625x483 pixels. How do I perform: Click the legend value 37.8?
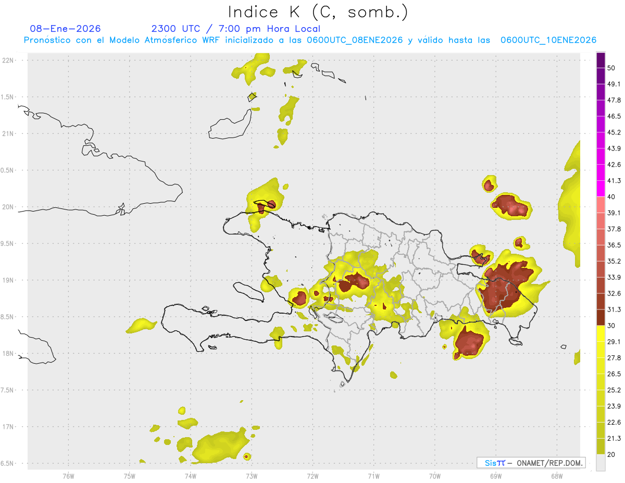coord(614,229)
